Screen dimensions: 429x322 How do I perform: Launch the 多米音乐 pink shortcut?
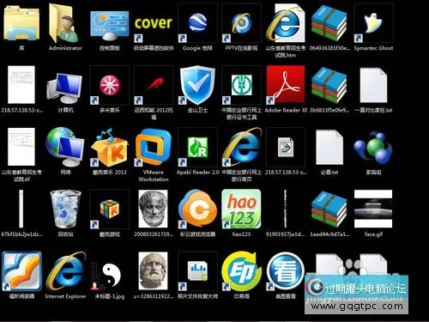(110, 85)
